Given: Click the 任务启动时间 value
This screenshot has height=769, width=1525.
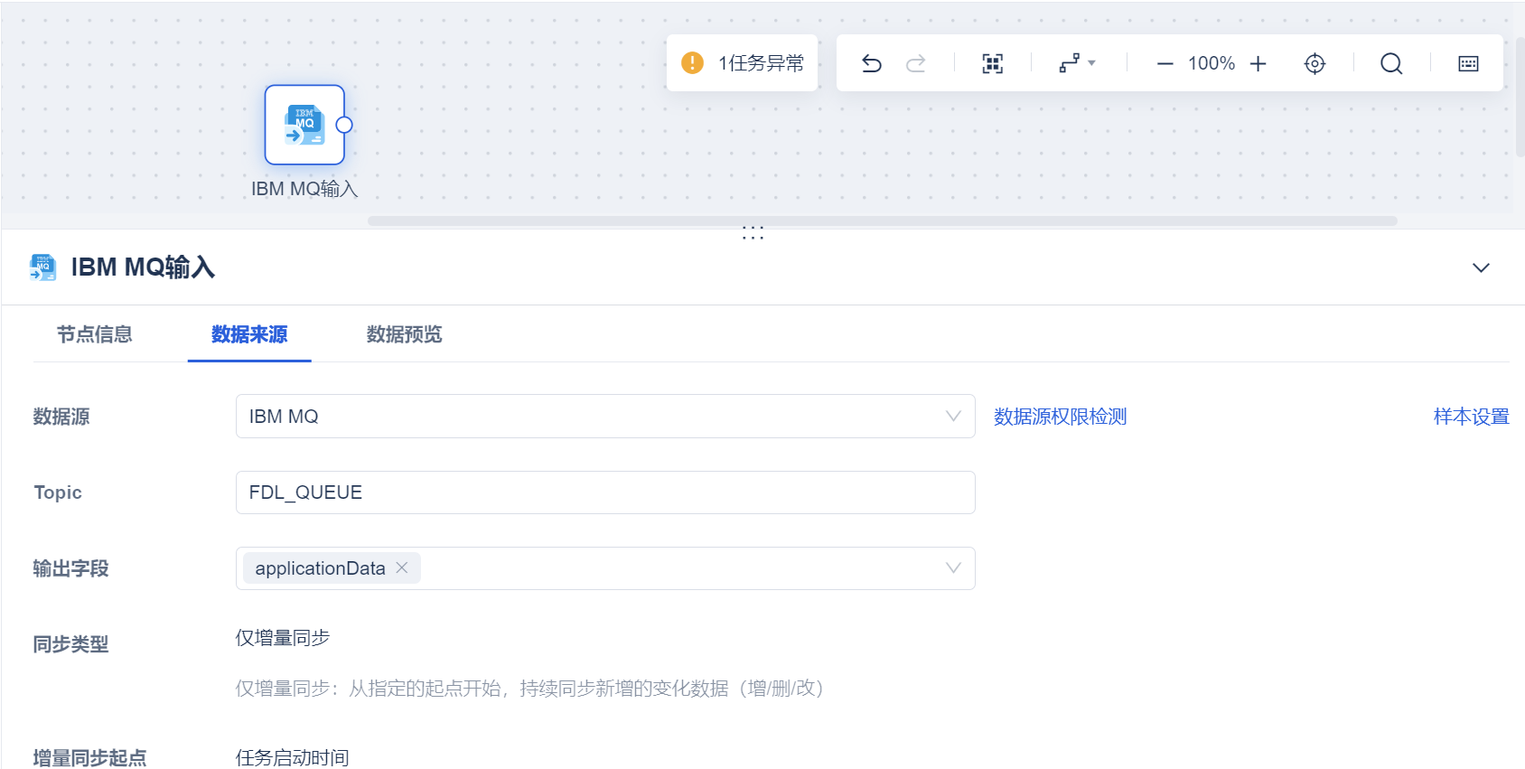Looking at the screenshot, I should [x=293, y=757].
